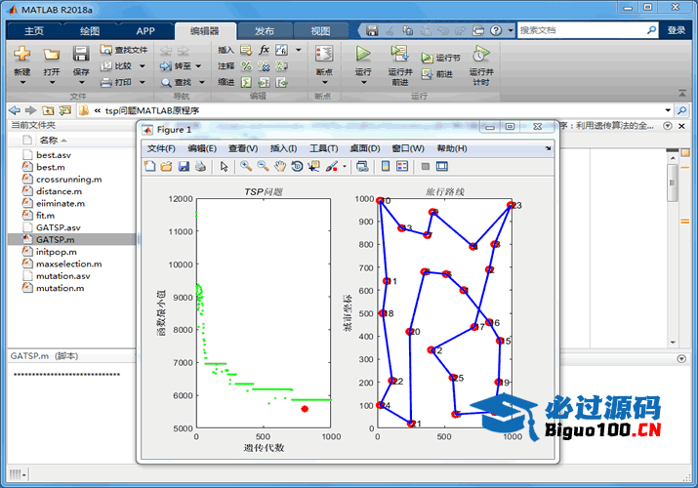Open Help menu in Figure 1 window

tap(452, 148)
